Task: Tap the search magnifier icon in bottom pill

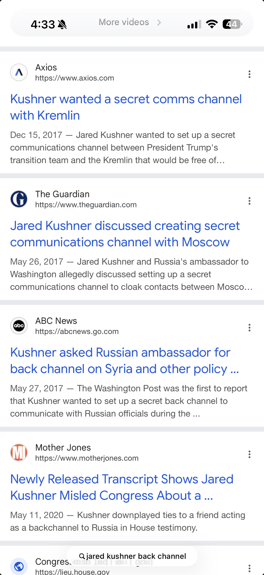Action: click(x=82, y=556)
